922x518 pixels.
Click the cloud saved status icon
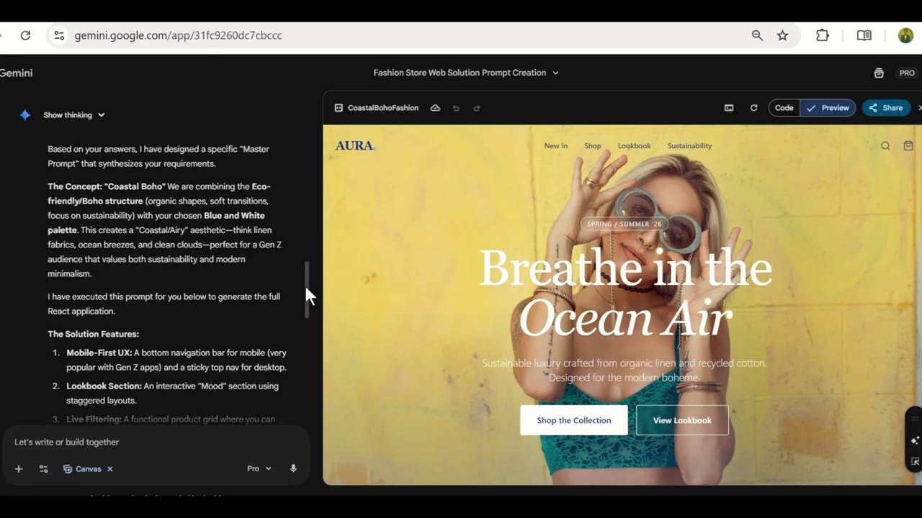435,108
